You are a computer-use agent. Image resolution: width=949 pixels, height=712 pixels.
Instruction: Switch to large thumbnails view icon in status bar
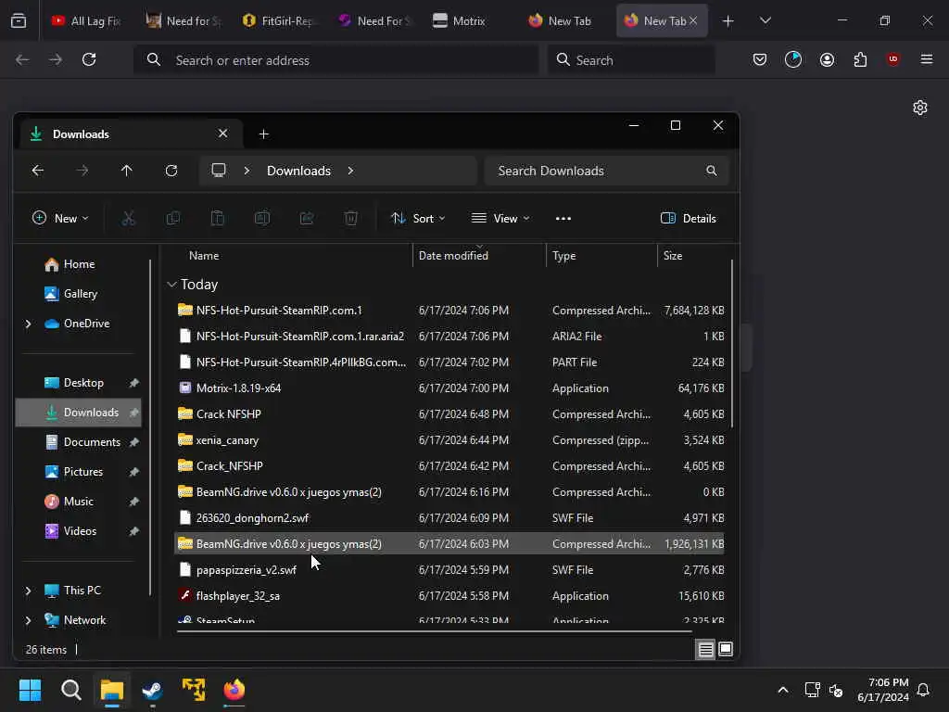pyautogui.click(x=726, y=650)
